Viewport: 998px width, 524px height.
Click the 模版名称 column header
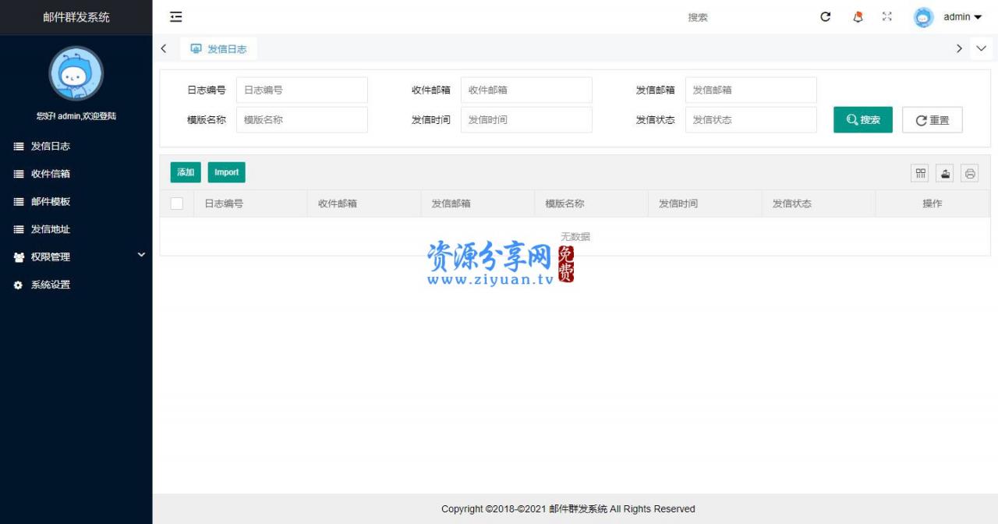point(592,204)
